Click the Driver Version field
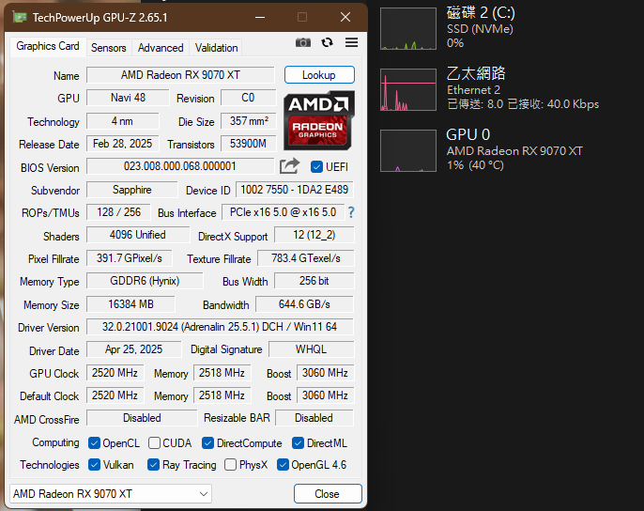 [220, 327]
